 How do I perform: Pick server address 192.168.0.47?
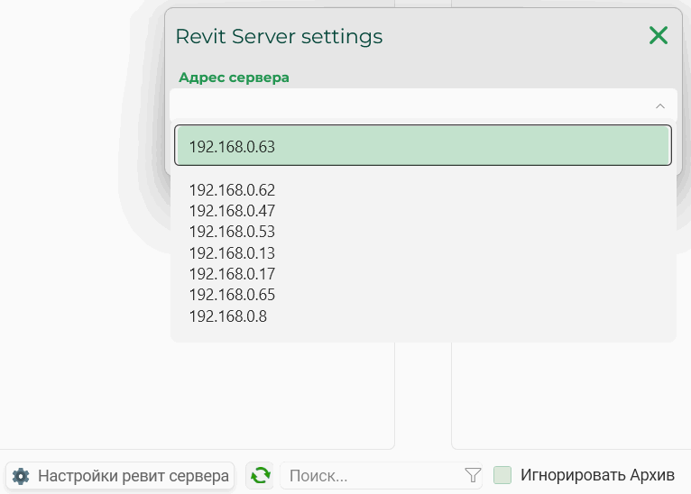[232, 211]
